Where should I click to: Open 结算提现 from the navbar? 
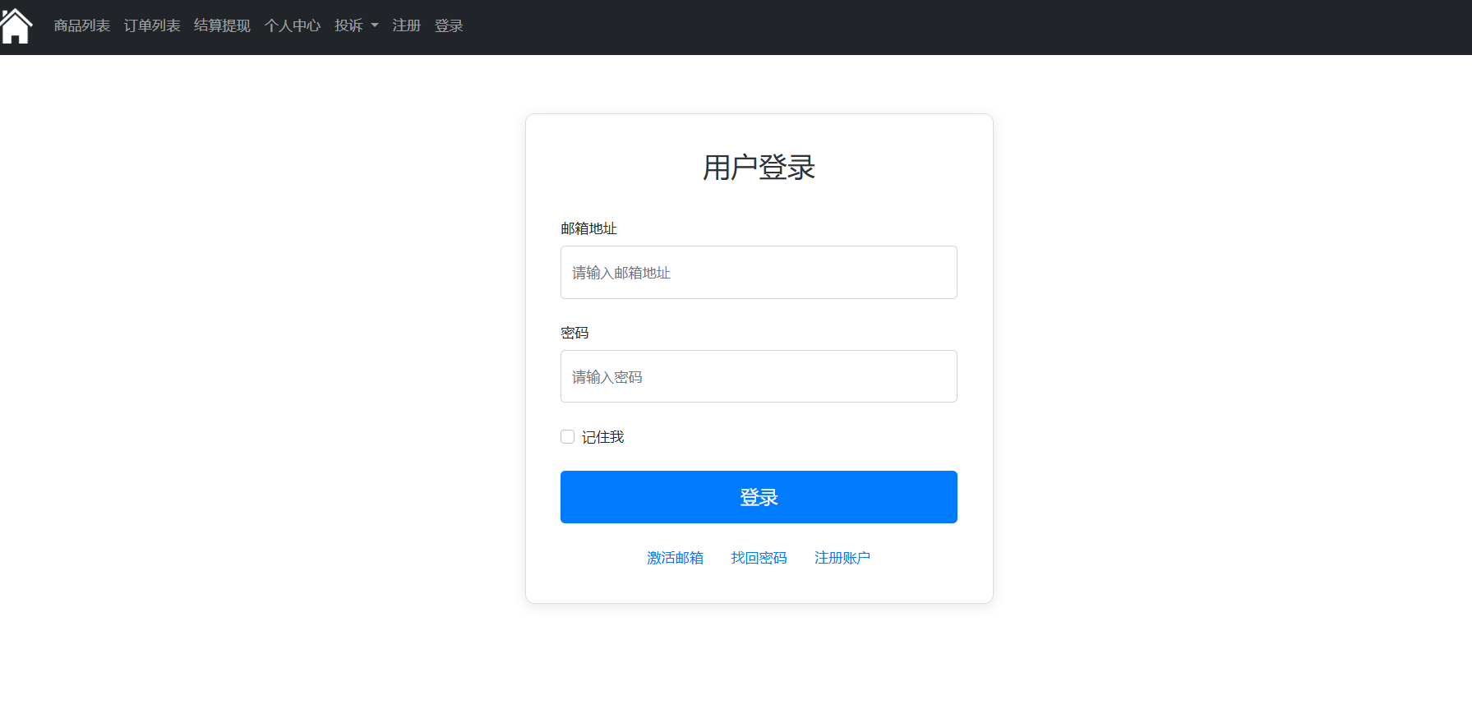click(x=222, y=26)
